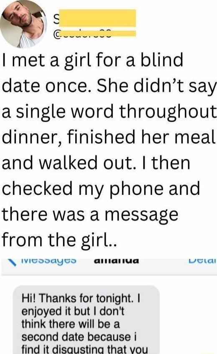Click 'from the girl..' tweet line
Viewport: 217px width, 354px height.
click(x=59, y=241)
